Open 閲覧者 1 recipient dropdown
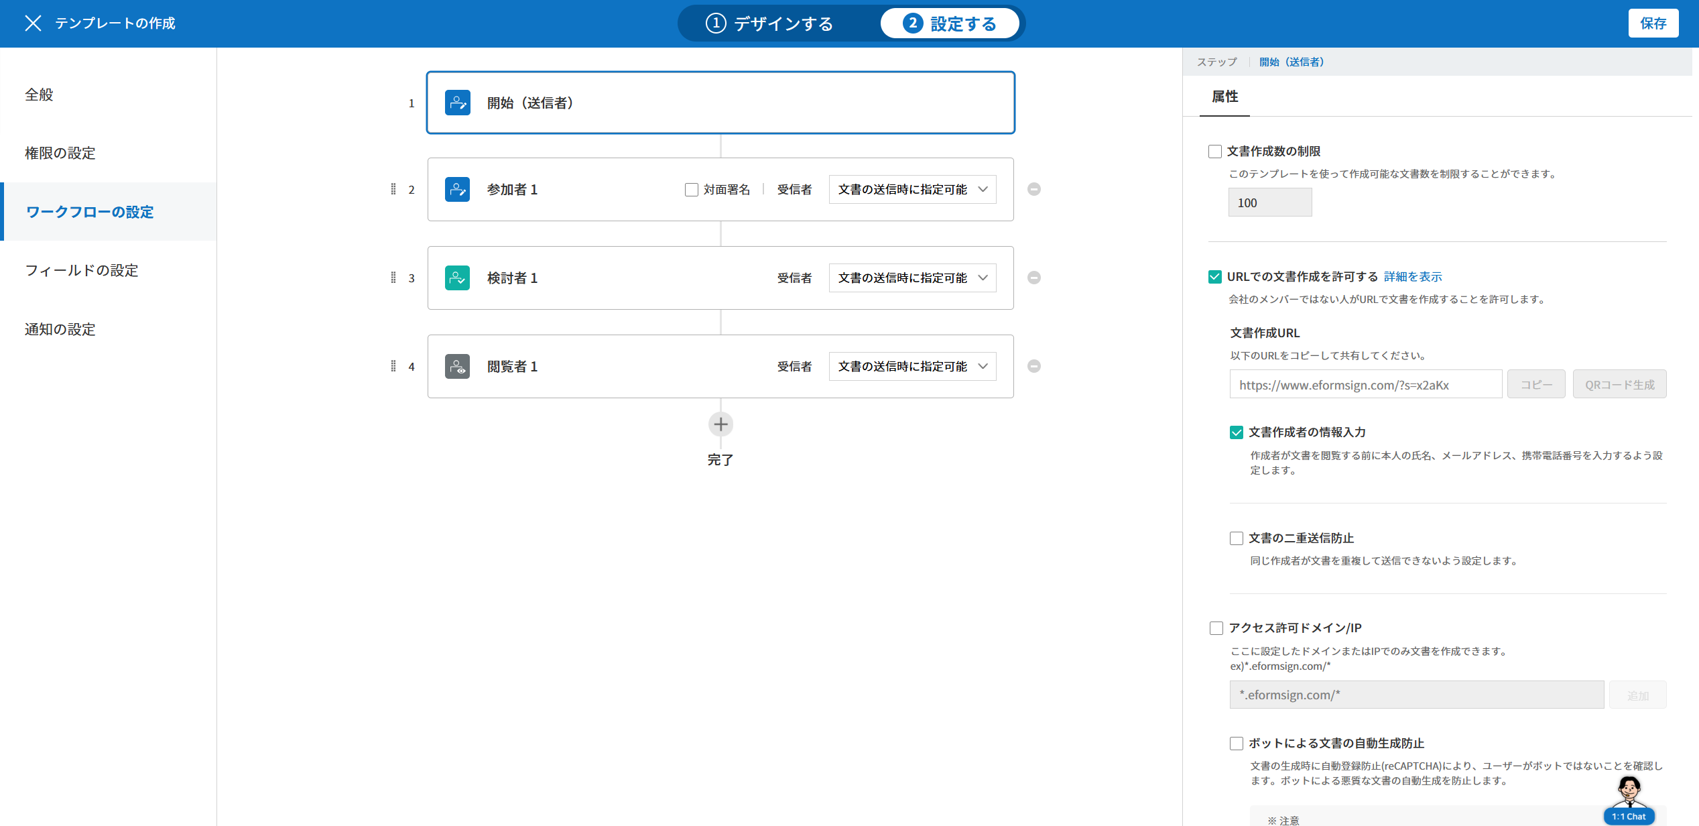1699x826 pixels. (912, 367)
